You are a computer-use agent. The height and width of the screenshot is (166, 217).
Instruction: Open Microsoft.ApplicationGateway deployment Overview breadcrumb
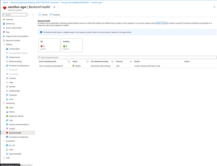[35, 2]
